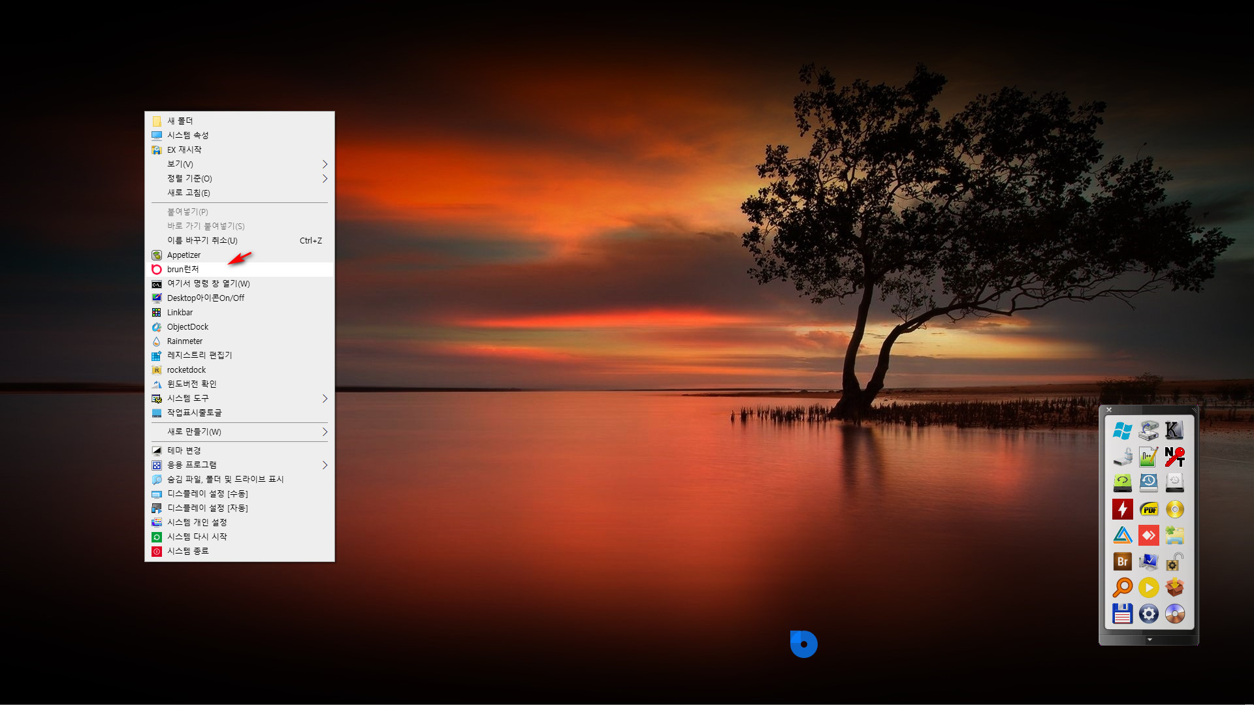The height and width of the screenshot is (705, 1254).
Task: Open the box with download arrow icon
Action: [x=1174, y=587]
